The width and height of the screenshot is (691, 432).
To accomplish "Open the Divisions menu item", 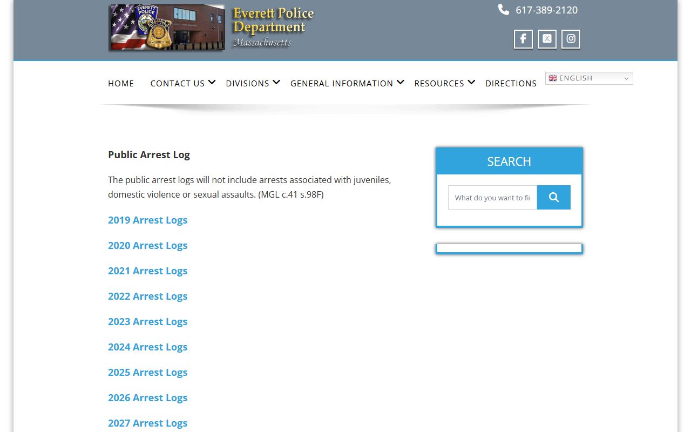I will pyautogui.click(x=247, y=83).
